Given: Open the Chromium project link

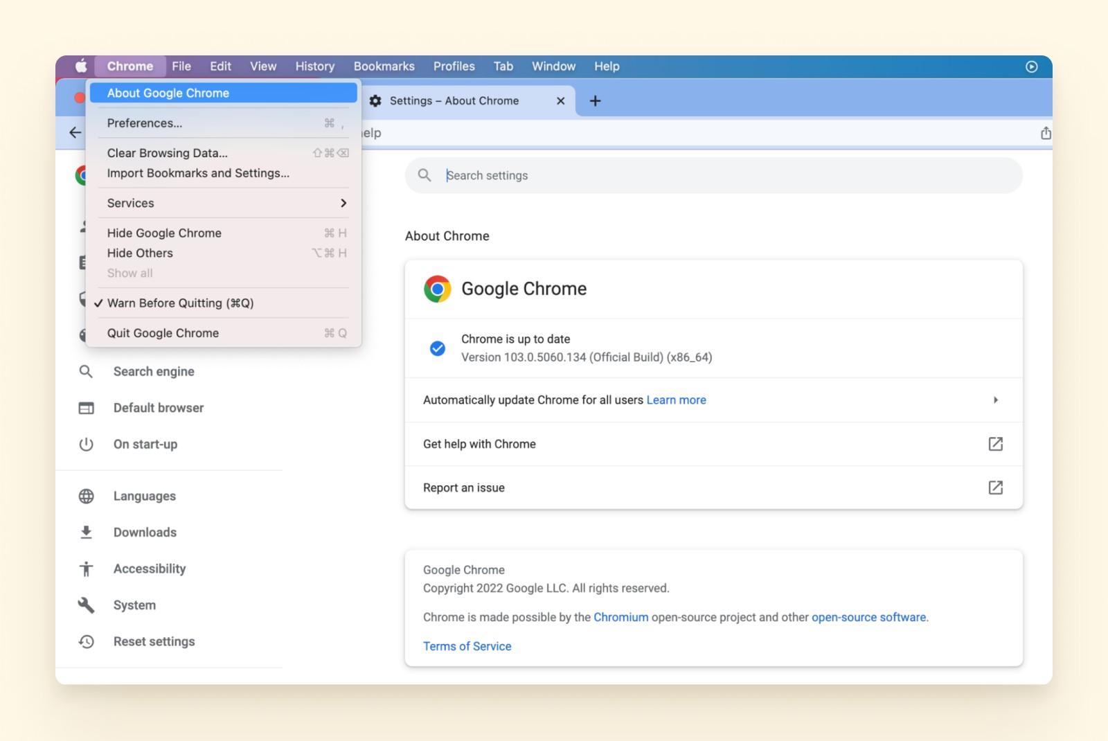Looking at the screenshot, I should pyautogui.click(x=621, y=617).
